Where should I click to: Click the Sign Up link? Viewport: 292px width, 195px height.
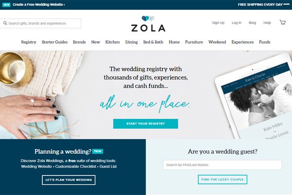tap(218, 23)
